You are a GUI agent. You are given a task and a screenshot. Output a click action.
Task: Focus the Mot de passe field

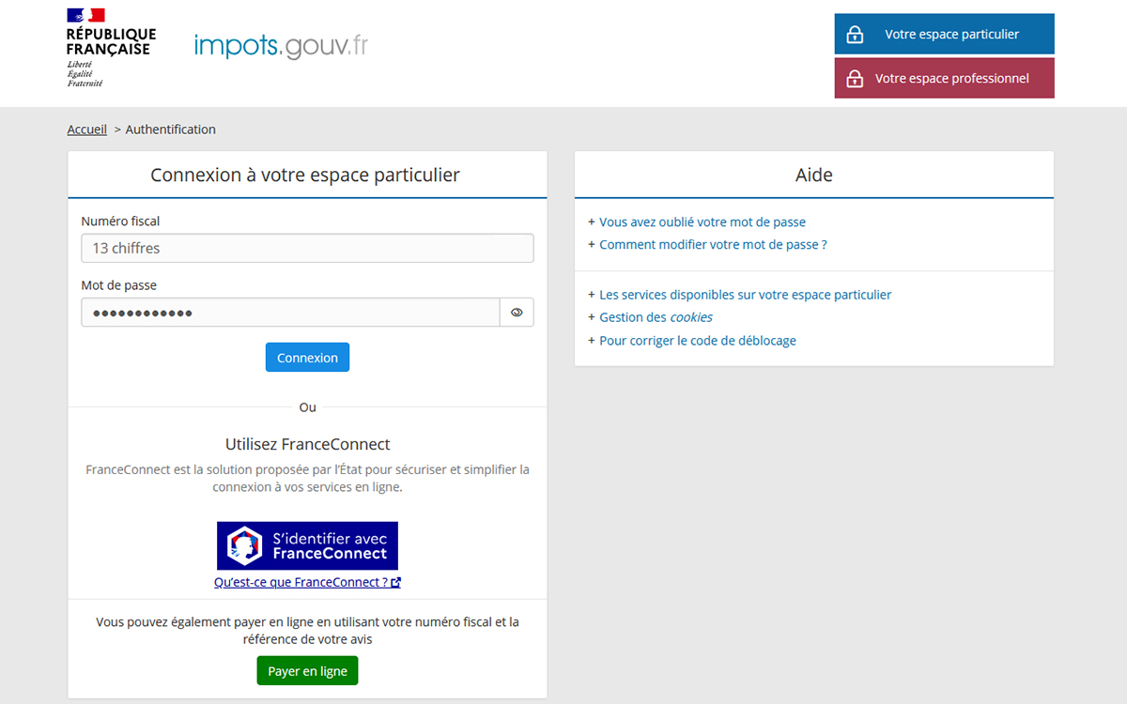(290, 313)
